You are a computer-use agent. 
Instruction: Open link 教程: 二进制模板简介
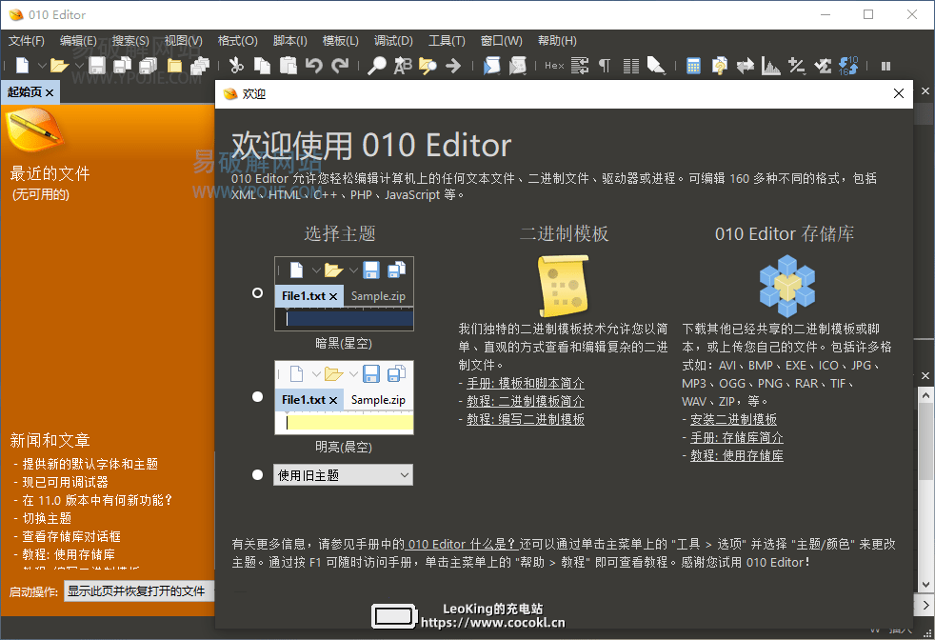pyautogui.click(x=526, y=401)
